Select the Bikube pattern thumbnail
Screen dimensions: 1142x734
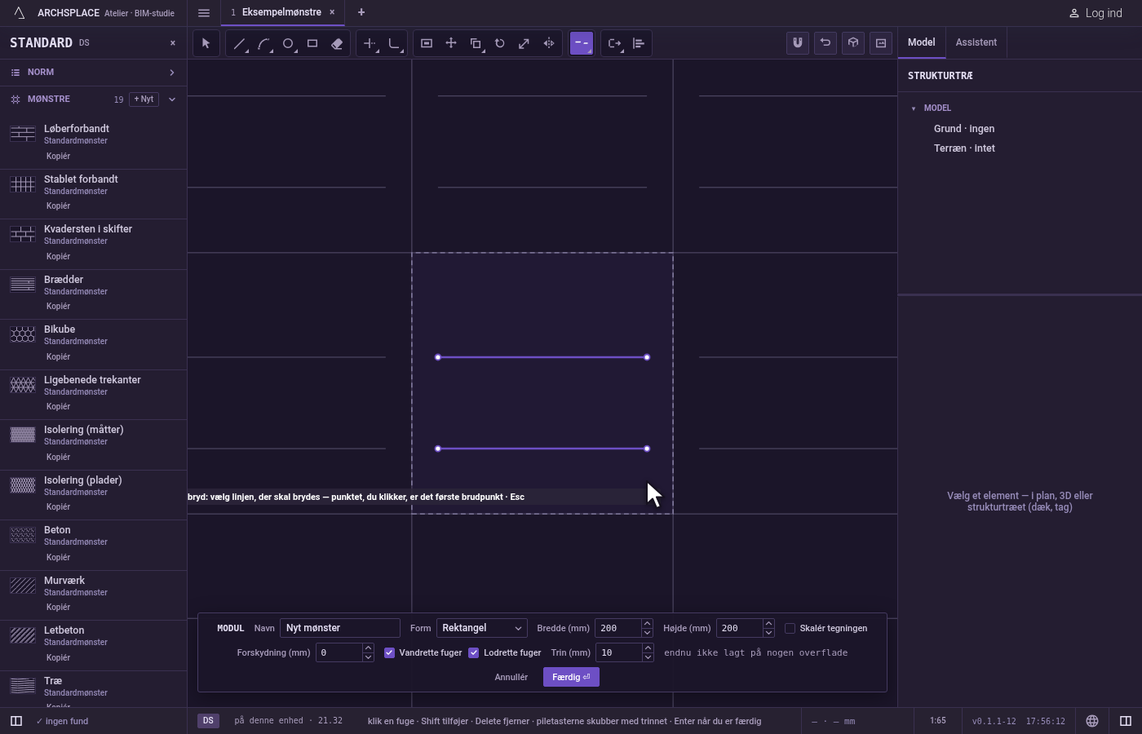23,334
